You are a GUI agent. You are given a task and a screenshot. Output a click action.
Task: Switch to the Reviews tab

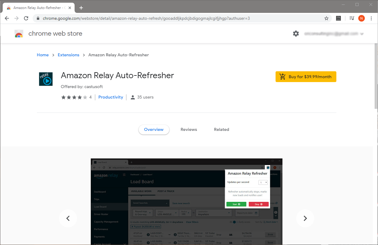coord(189,129)
